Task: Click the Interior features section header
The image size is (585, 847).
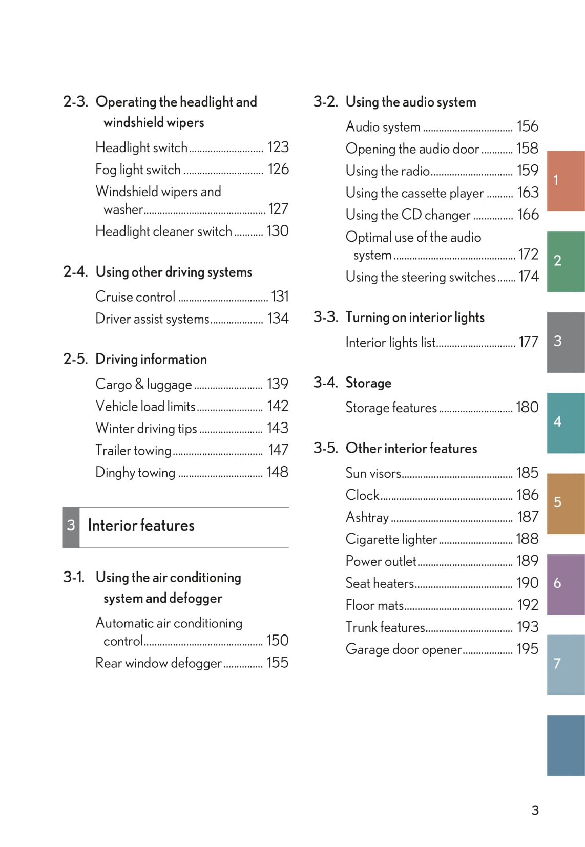Action: (x=141, y=525)
